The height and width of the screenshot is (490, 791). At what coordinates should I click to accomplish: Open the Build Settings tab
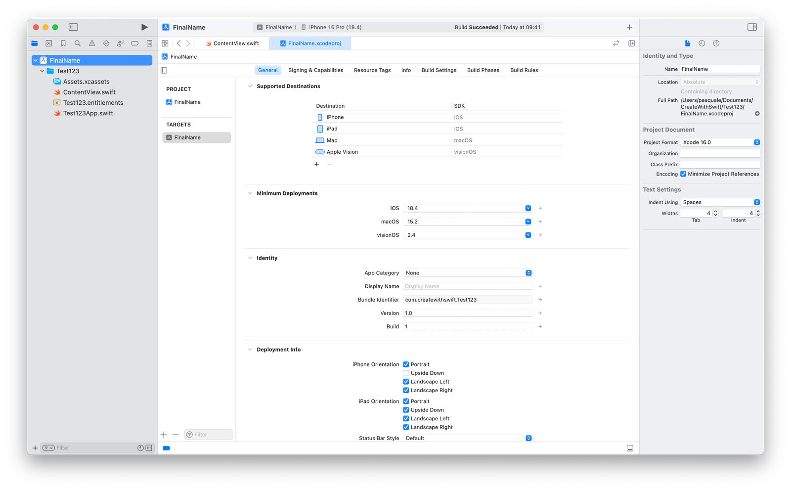439,70
